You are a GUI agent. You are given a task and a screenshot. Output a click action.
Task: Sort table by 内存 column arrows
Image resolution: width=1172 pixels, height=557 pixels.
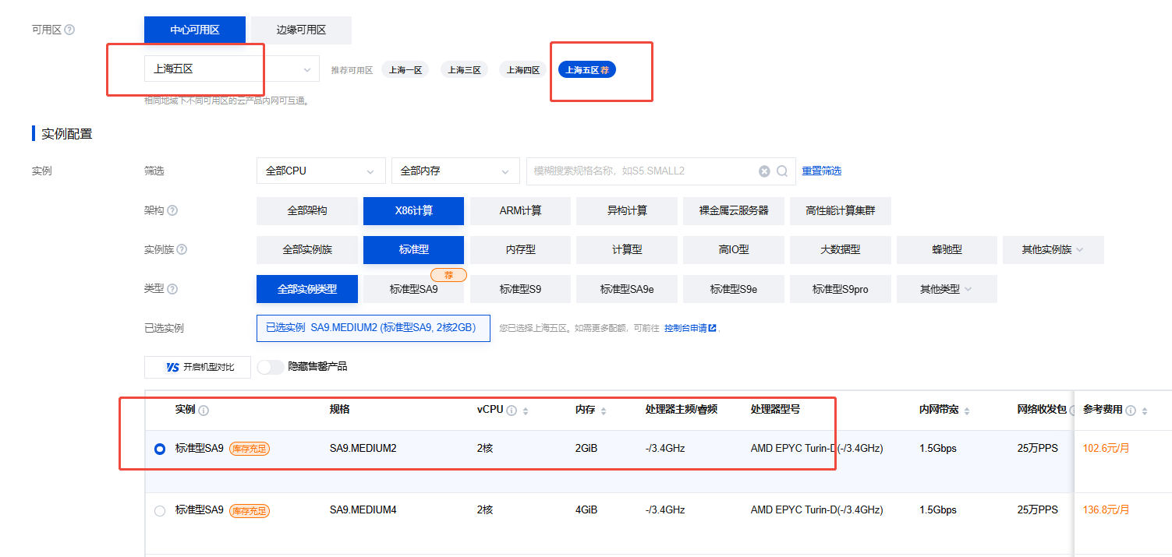pos(604,411)
